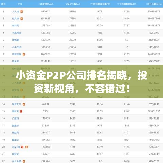163x163 pixels.
Task: Click the 32.69 loan term cell
Action: (x=127, y=11)
